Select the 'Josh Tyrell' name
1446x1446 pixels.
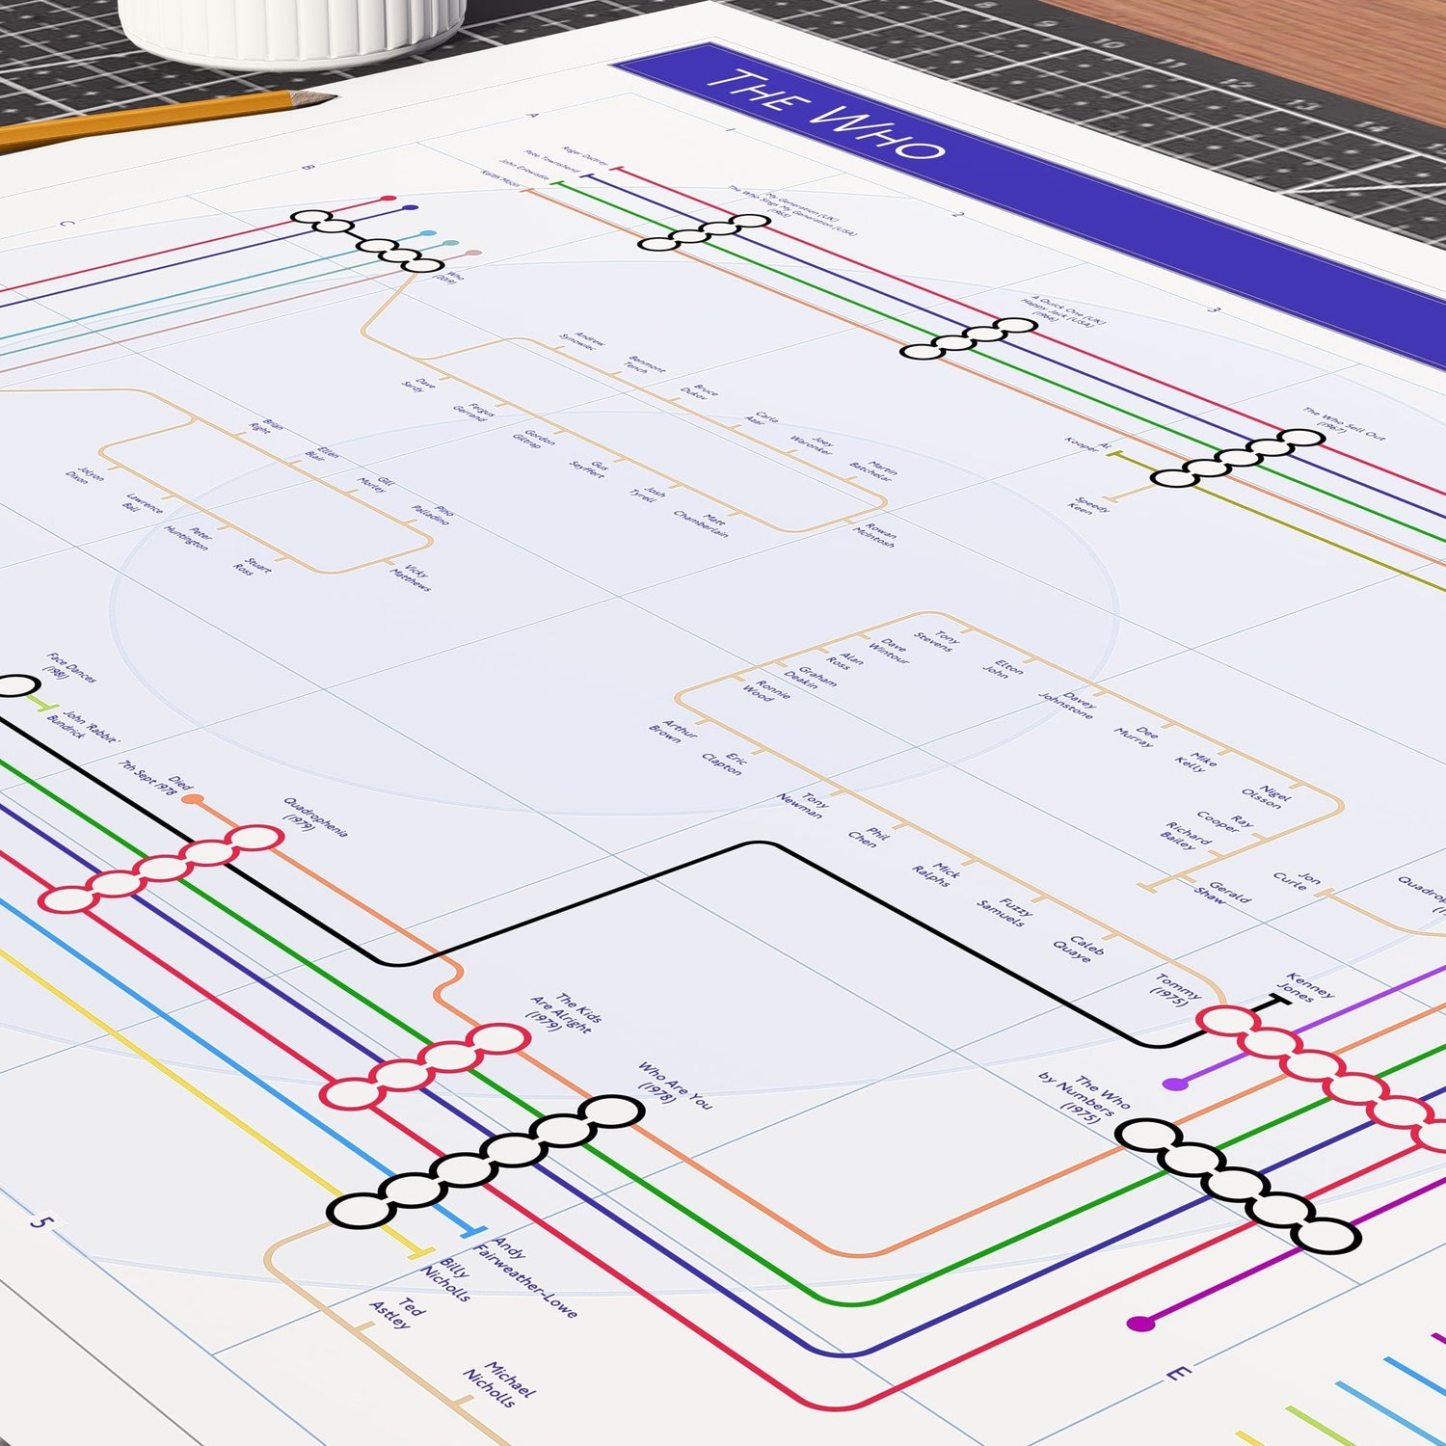[x=647, y=493]
